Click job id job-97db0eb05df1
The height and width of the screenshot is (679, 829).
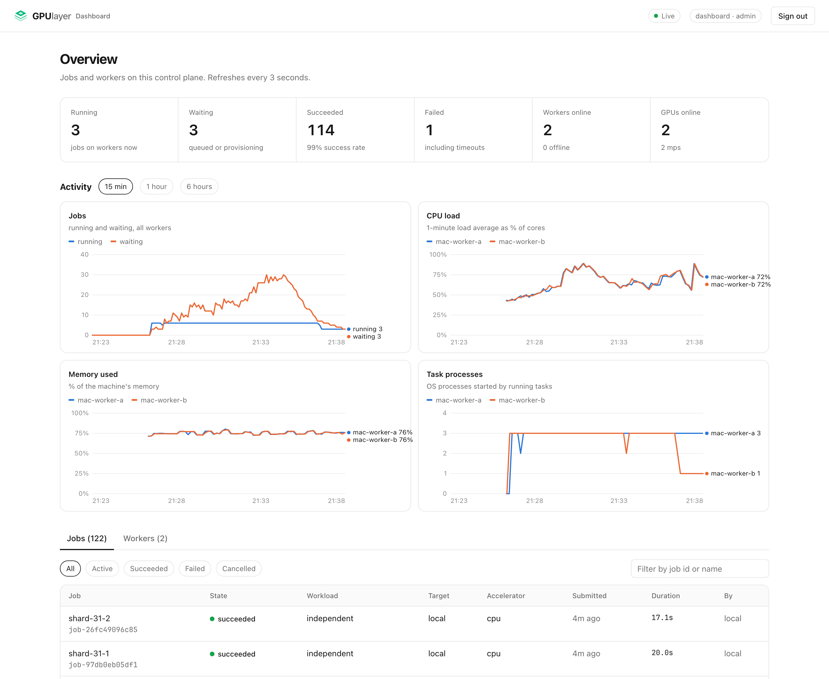pyautogui.click(x=103, y=665)
